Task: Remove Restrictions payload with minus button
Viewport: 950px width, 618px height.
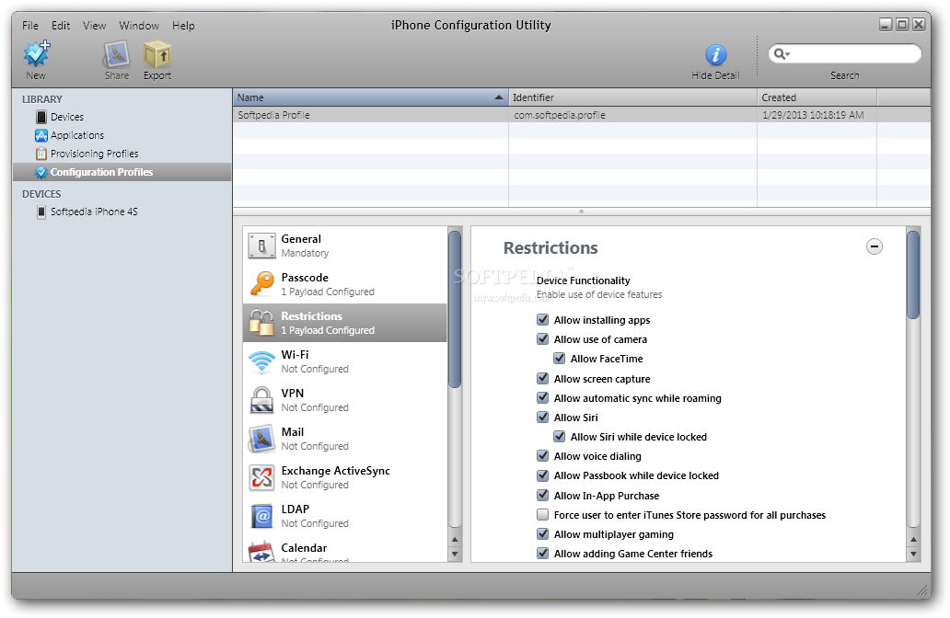Action: [x=875, y=246]
